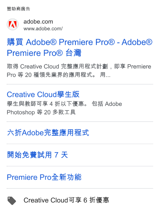Viewport: 160px width, 213px height.
Task: Click the Adobe logo favicon
Action: [x=13, y=25]
